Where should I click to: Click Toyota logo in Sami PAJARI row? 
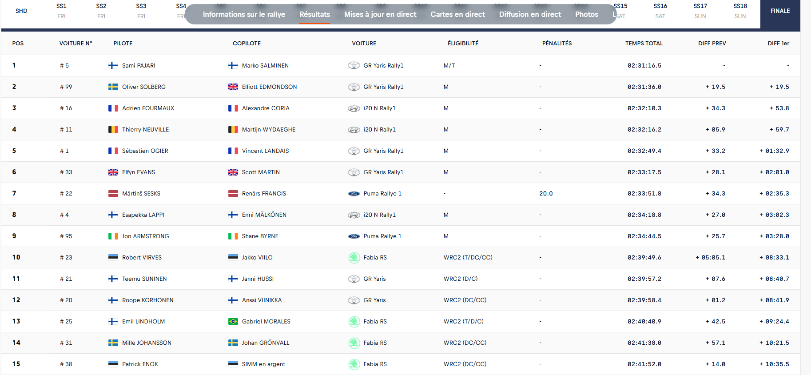point(354,65)
